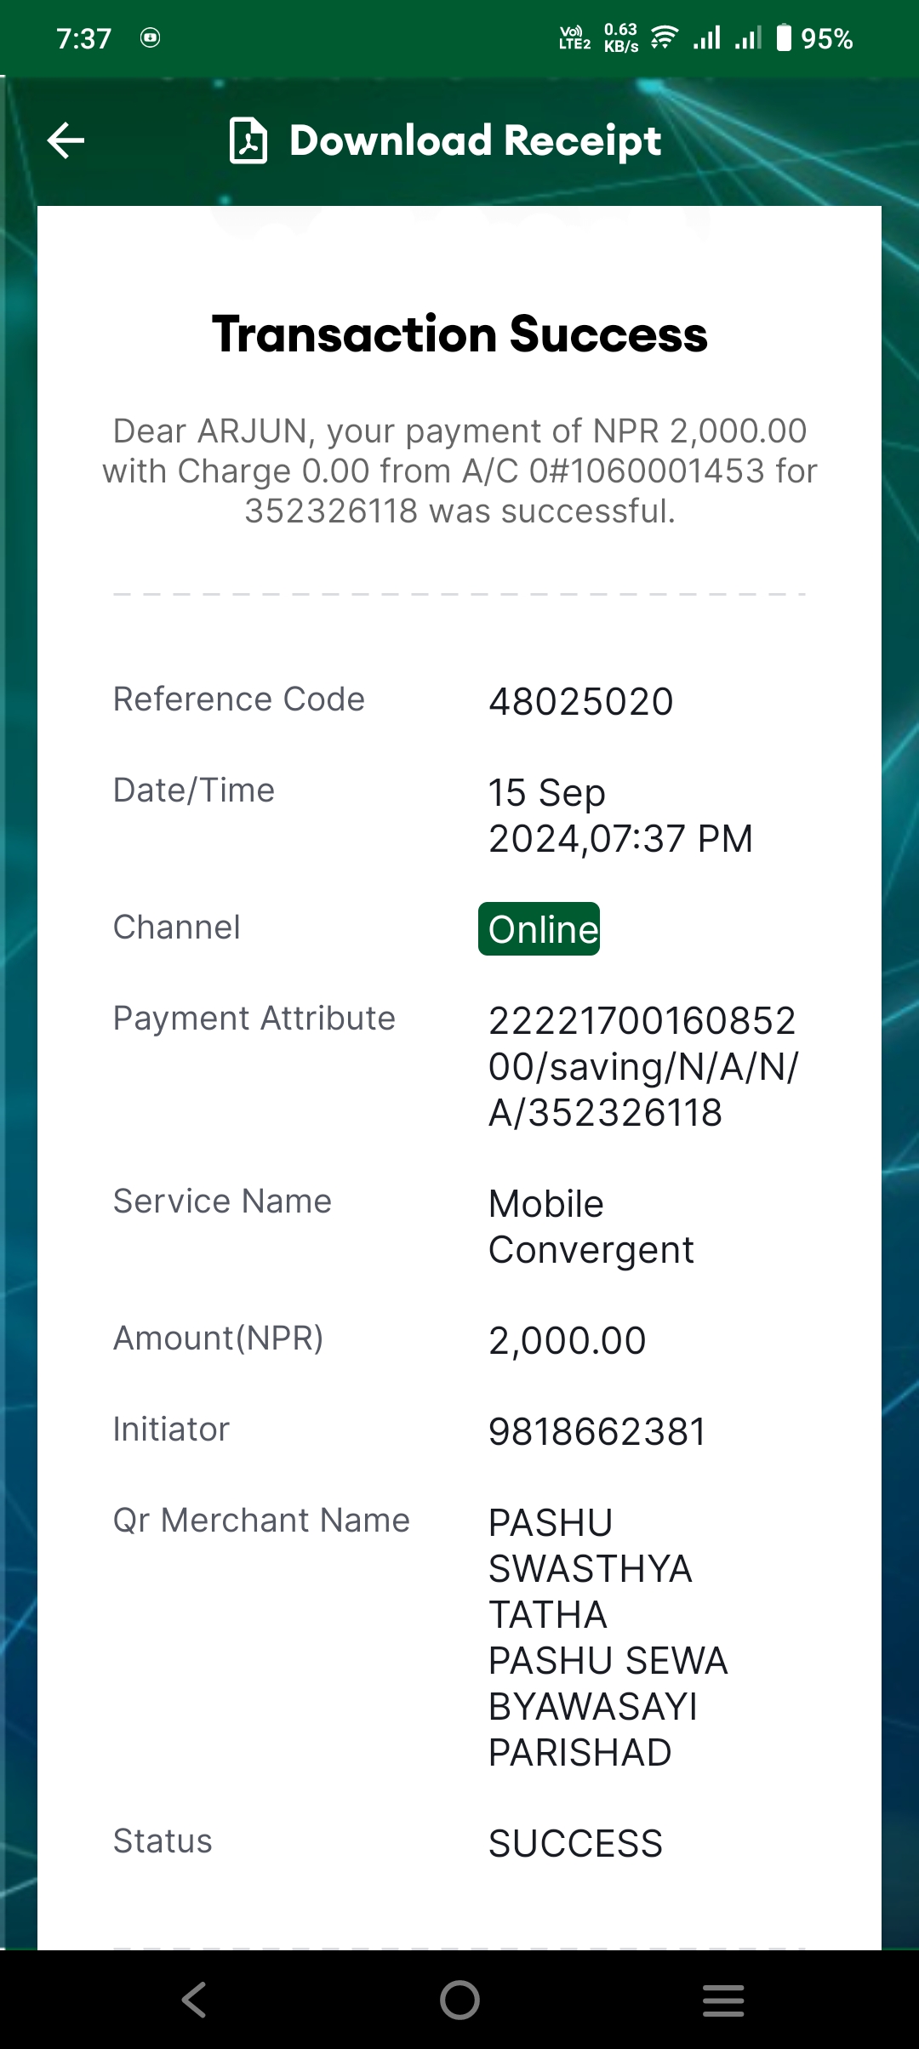Image resolution: width=919 pixels, height=2049 pixels.
Task: Tap the screen recording indicator icon beside time
Action: point(150,38)
